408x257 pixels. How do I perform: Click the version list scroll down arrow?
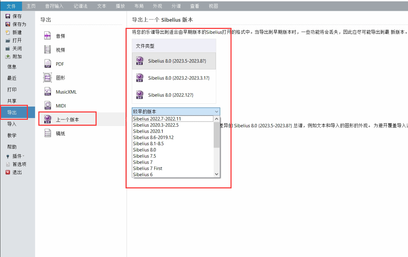coord(217,174)
